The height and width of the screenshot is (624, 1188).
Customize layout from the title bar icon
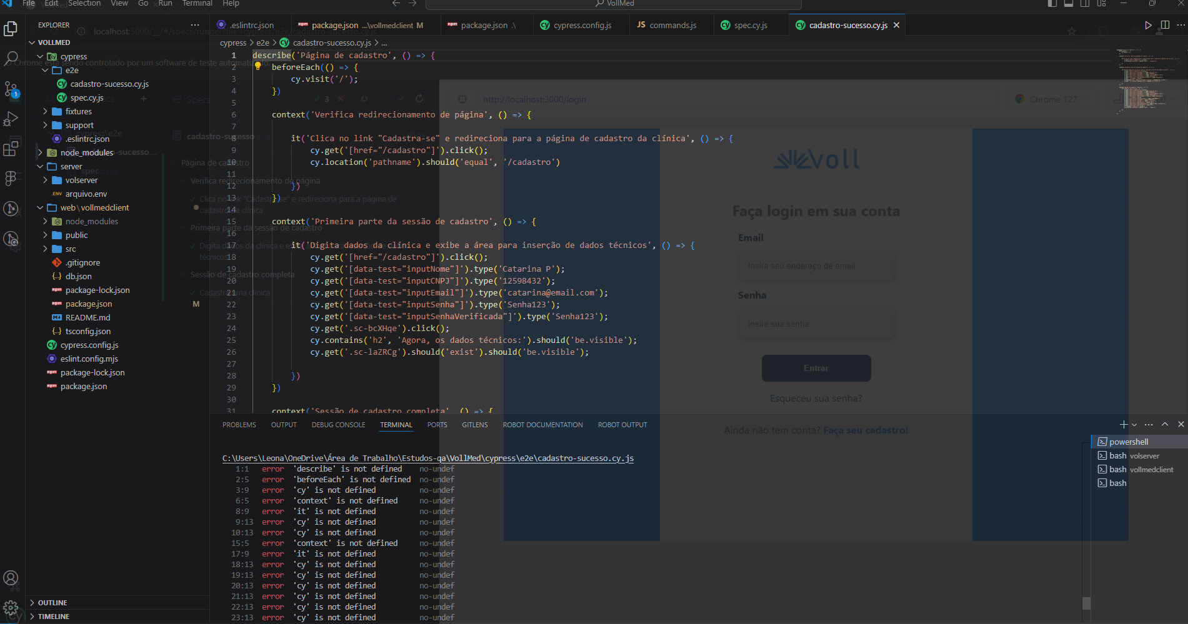1101,4
